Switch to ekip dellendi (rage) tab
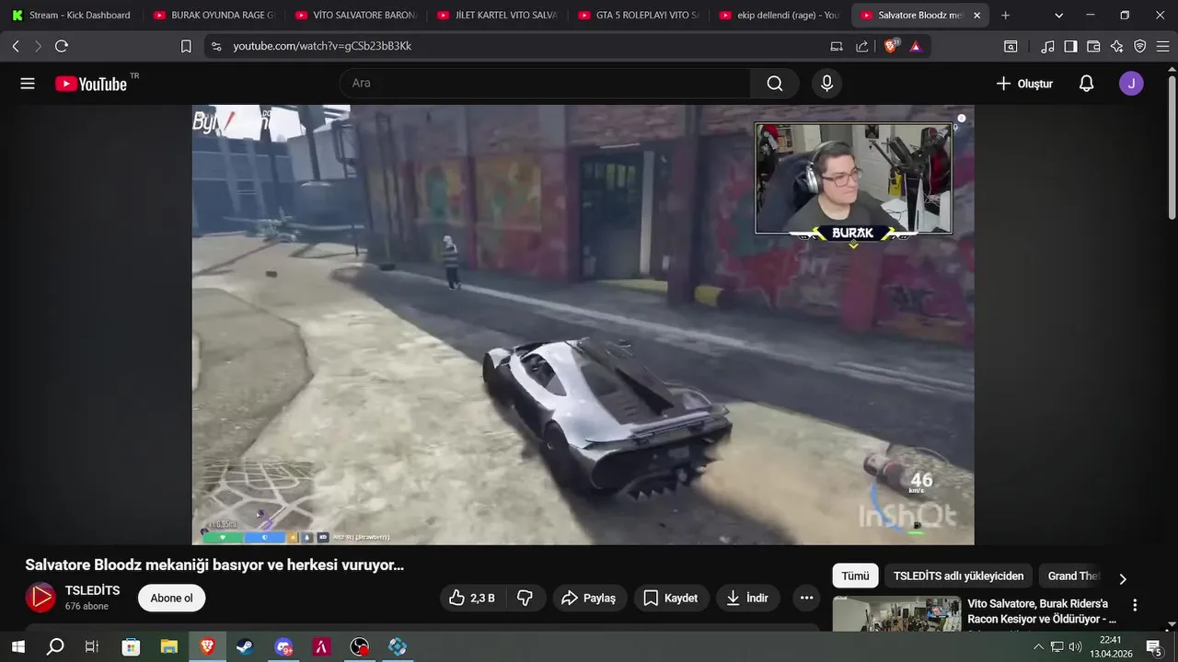The image size is (1178, 662). 780,16
